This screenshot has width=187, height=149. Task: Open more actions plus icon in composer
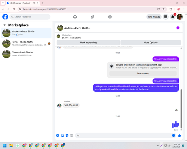pos(58,136)
